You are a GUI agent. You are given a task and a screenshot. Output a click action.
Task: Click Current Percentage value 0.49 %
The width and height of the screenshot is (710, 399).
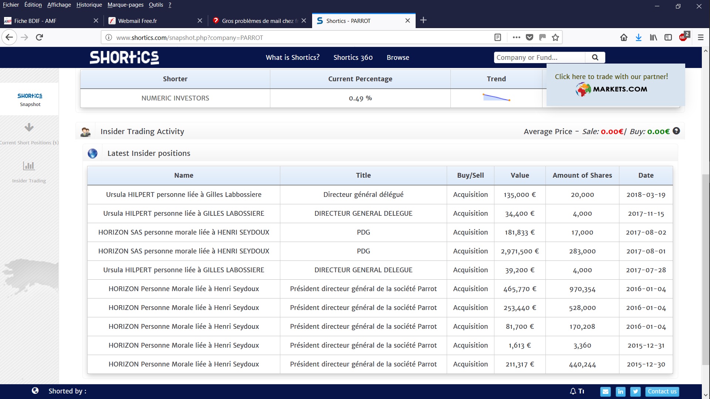[360, 98]
